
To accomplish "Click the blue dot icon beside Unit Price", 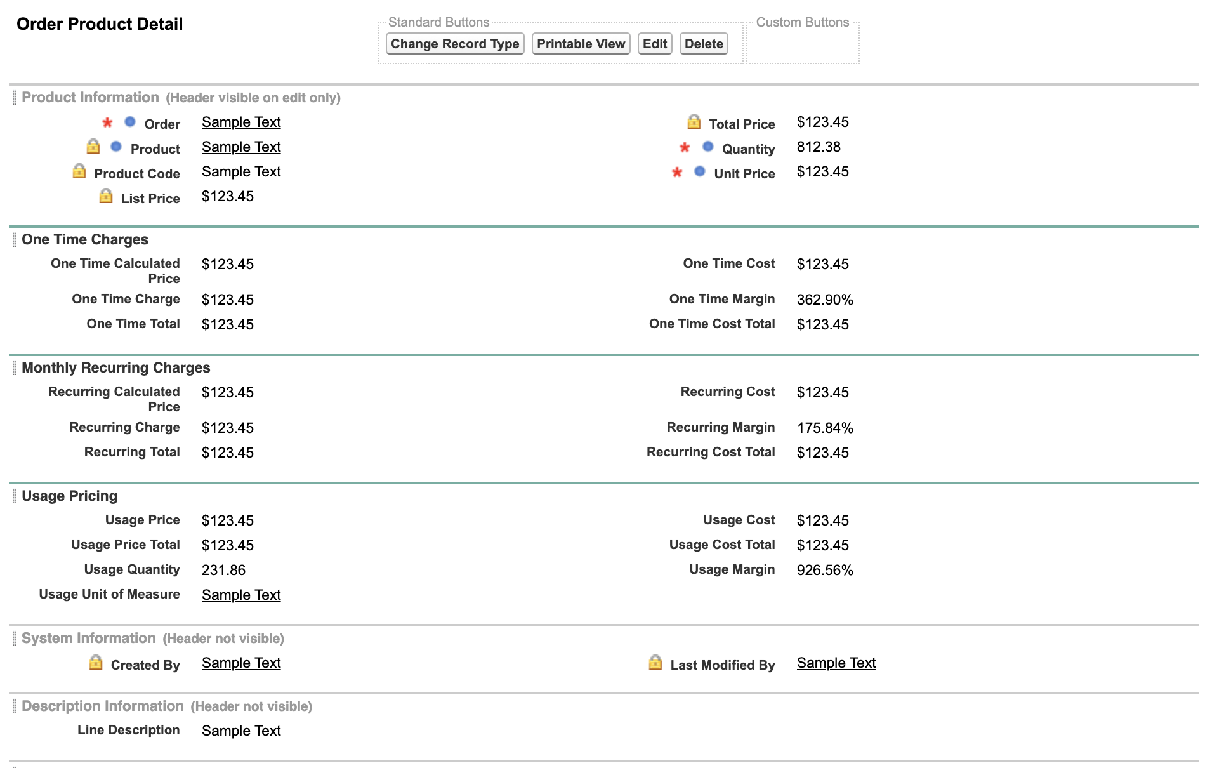I will (x=700, y=171).
